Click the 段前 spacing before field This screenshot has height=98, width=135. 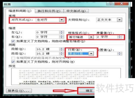point(48,49)
